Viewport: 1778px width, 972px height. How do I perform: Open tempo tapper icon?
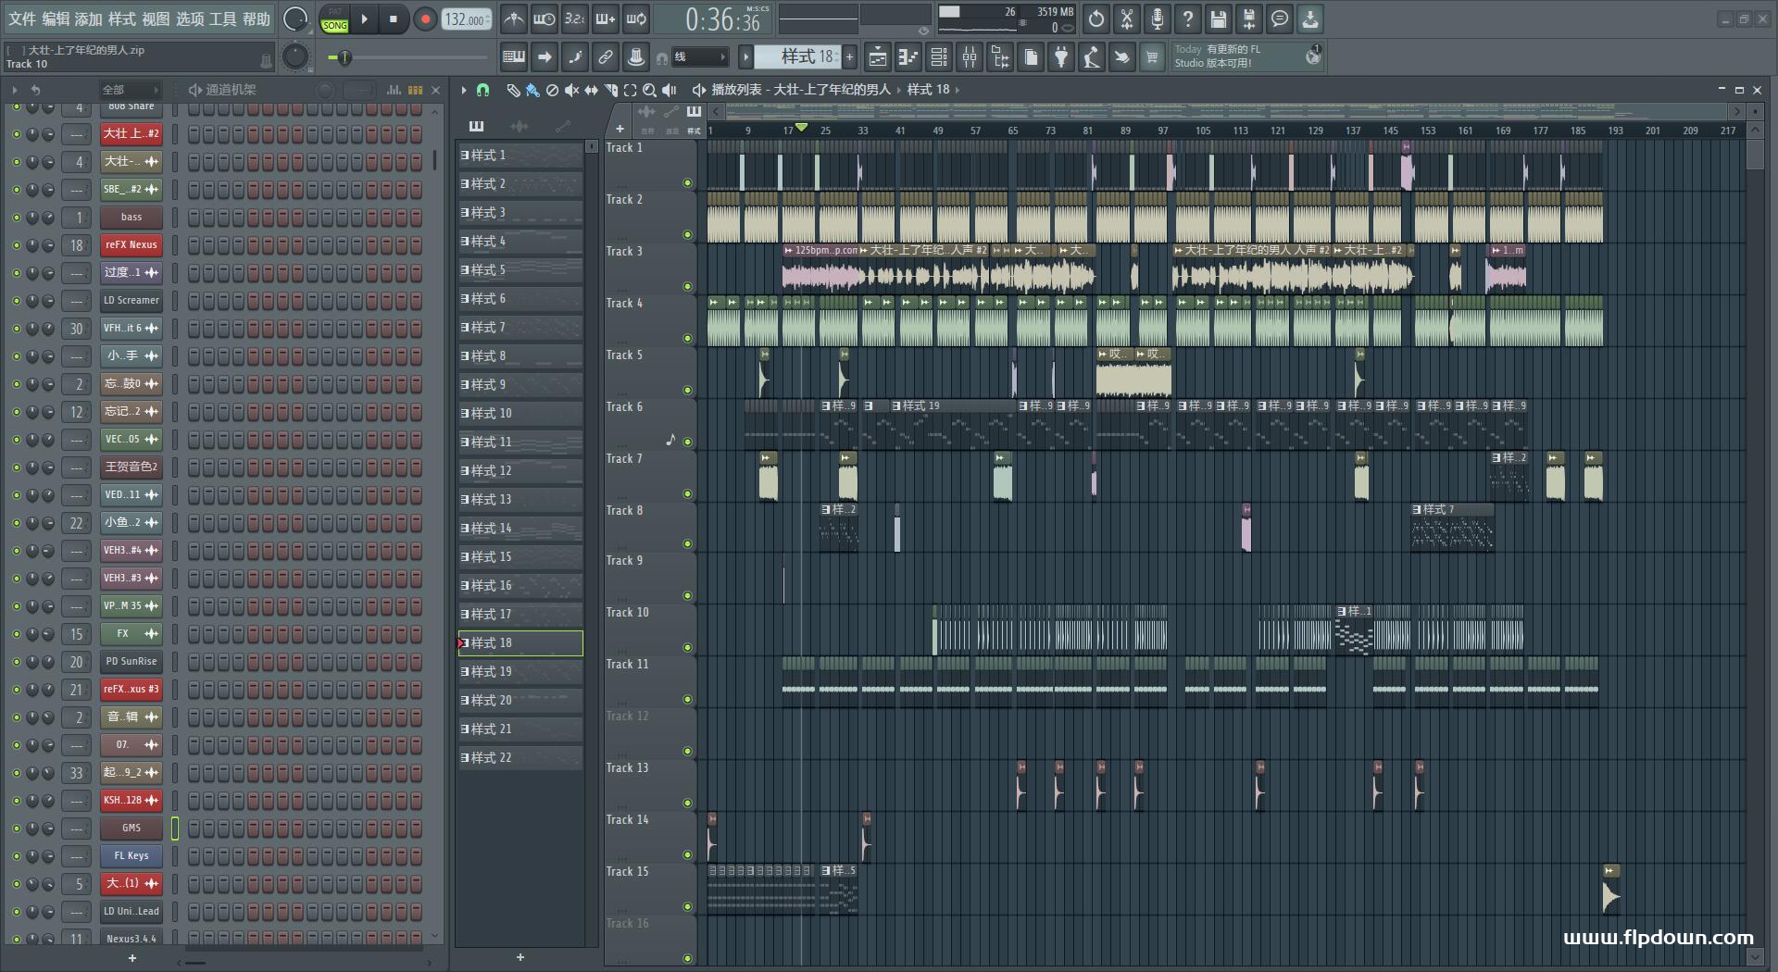pos(1091,57)
